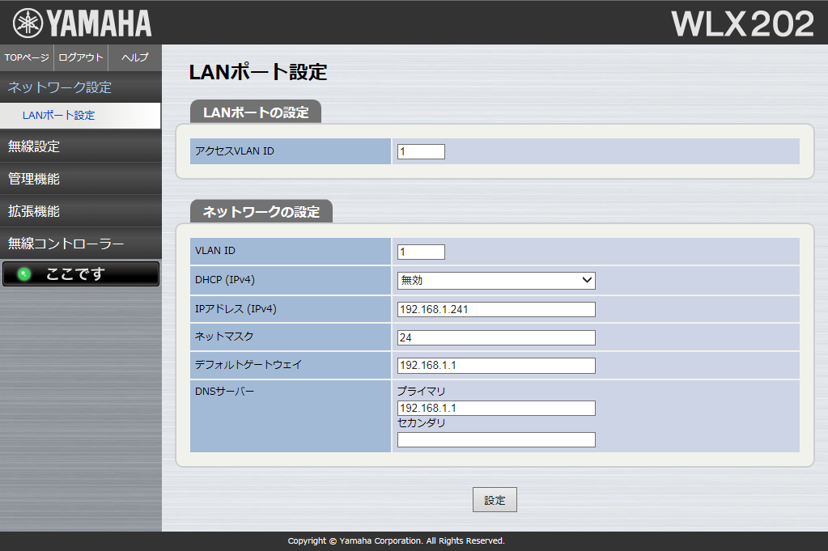Click the green LED locator indicator
828x551 pixels.
[x=24, y=274]
